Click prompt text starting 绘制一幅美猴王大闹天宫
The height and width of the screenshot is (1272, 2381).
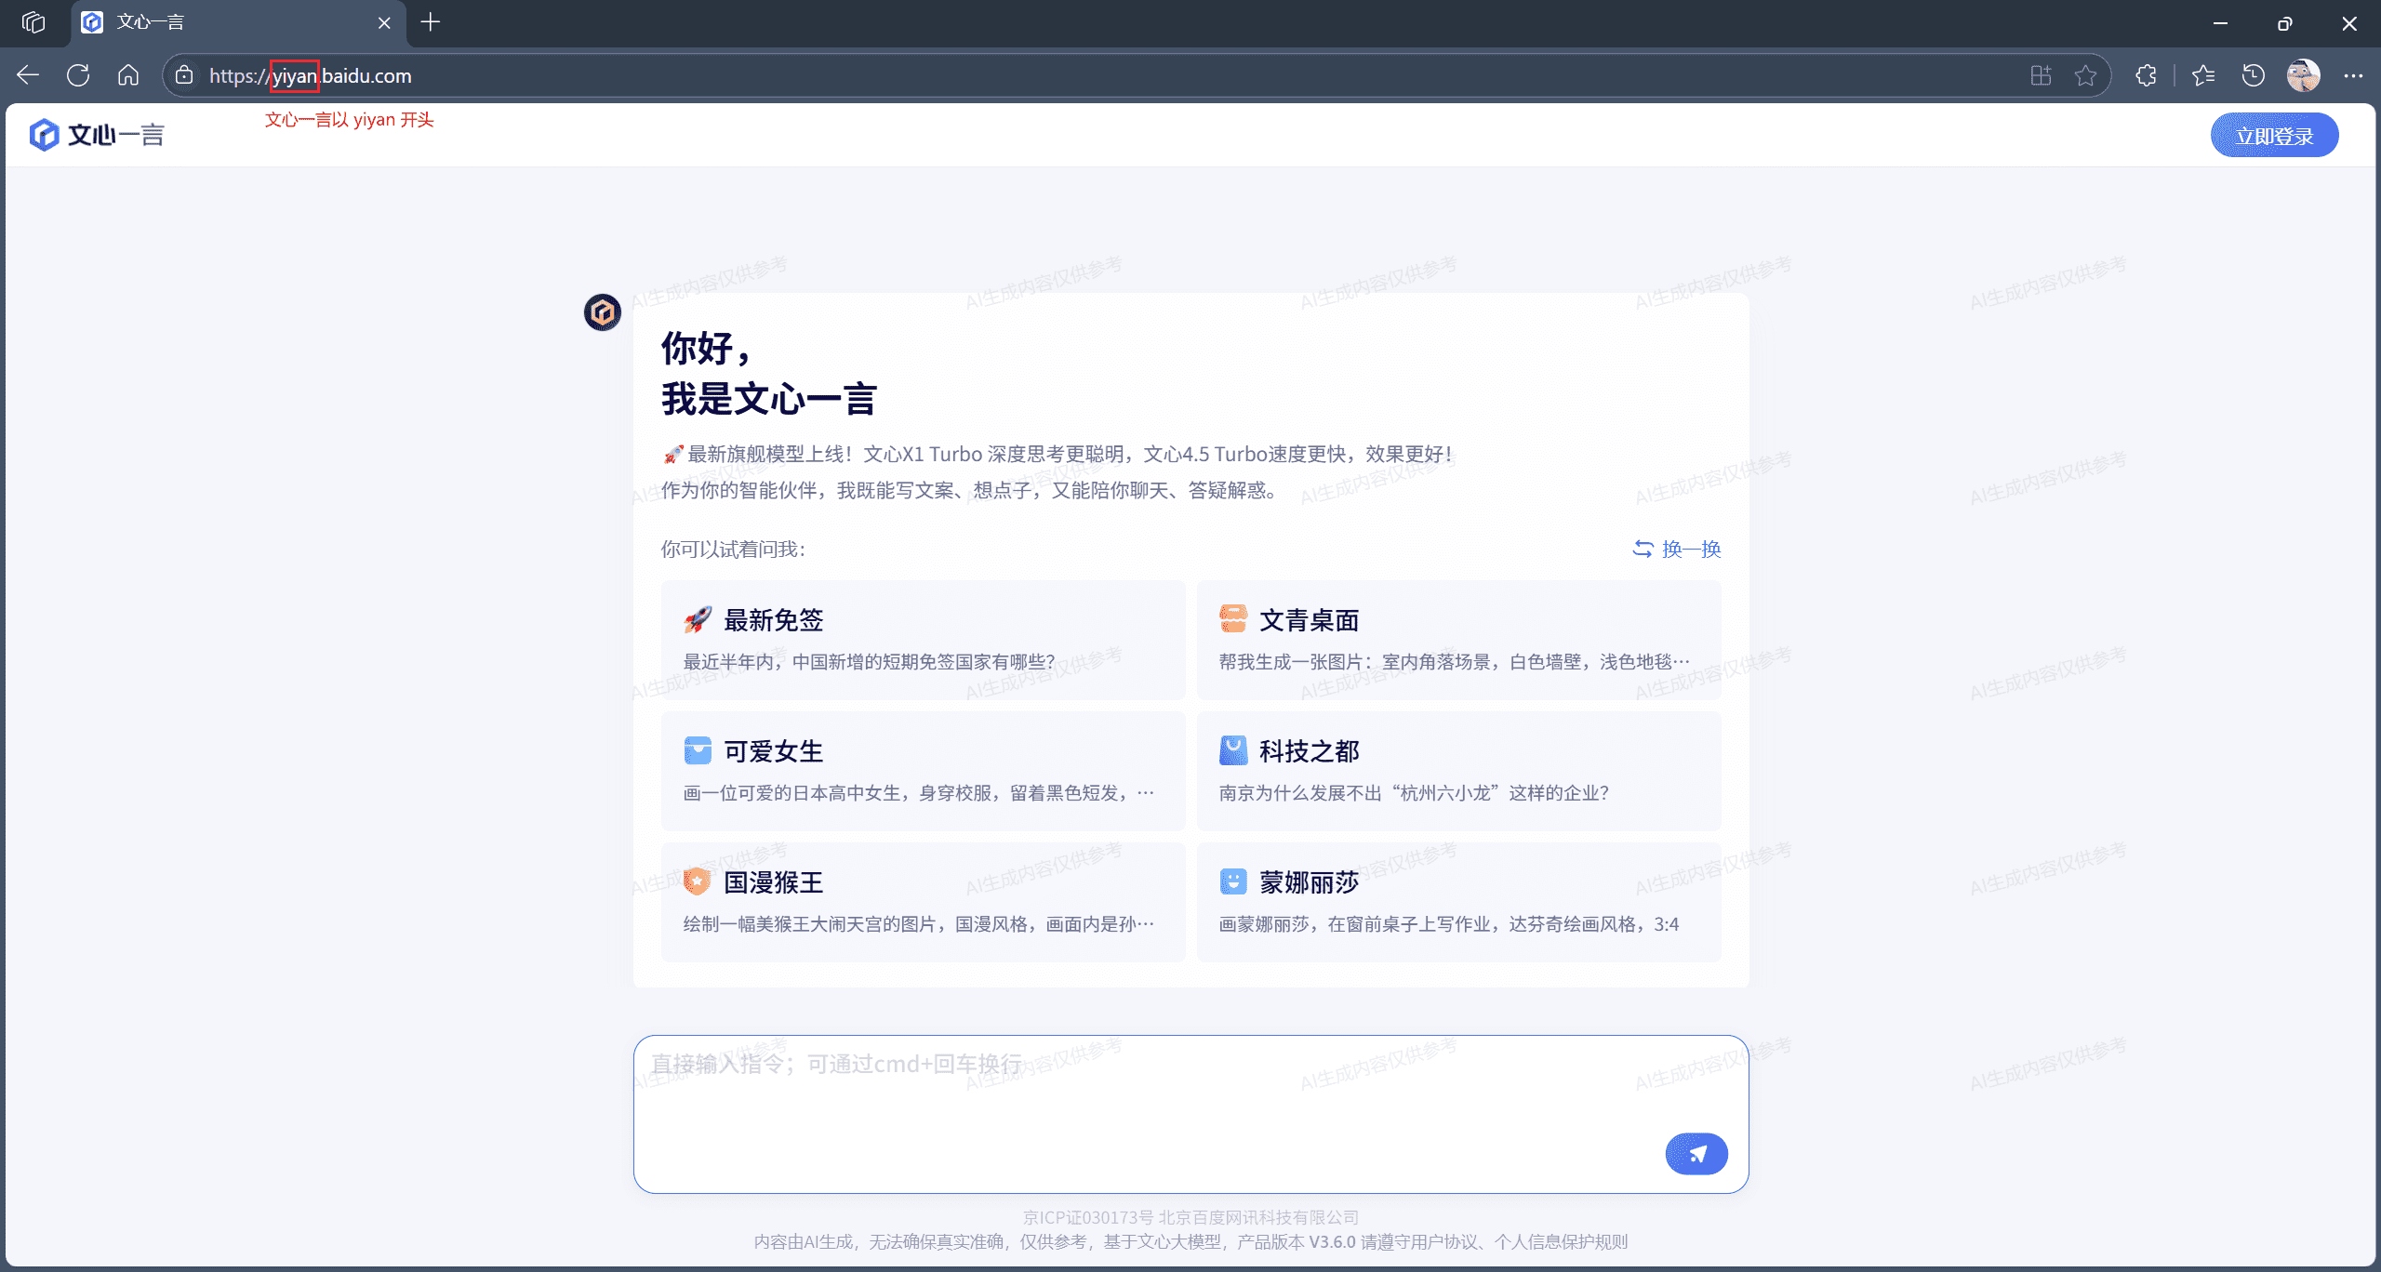pos(919,924)
